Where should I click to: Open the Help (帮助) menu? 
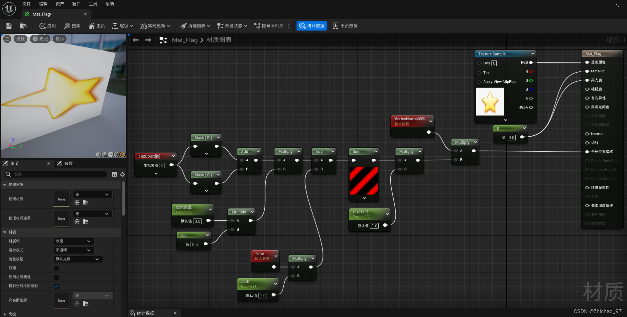pos(110,4)
